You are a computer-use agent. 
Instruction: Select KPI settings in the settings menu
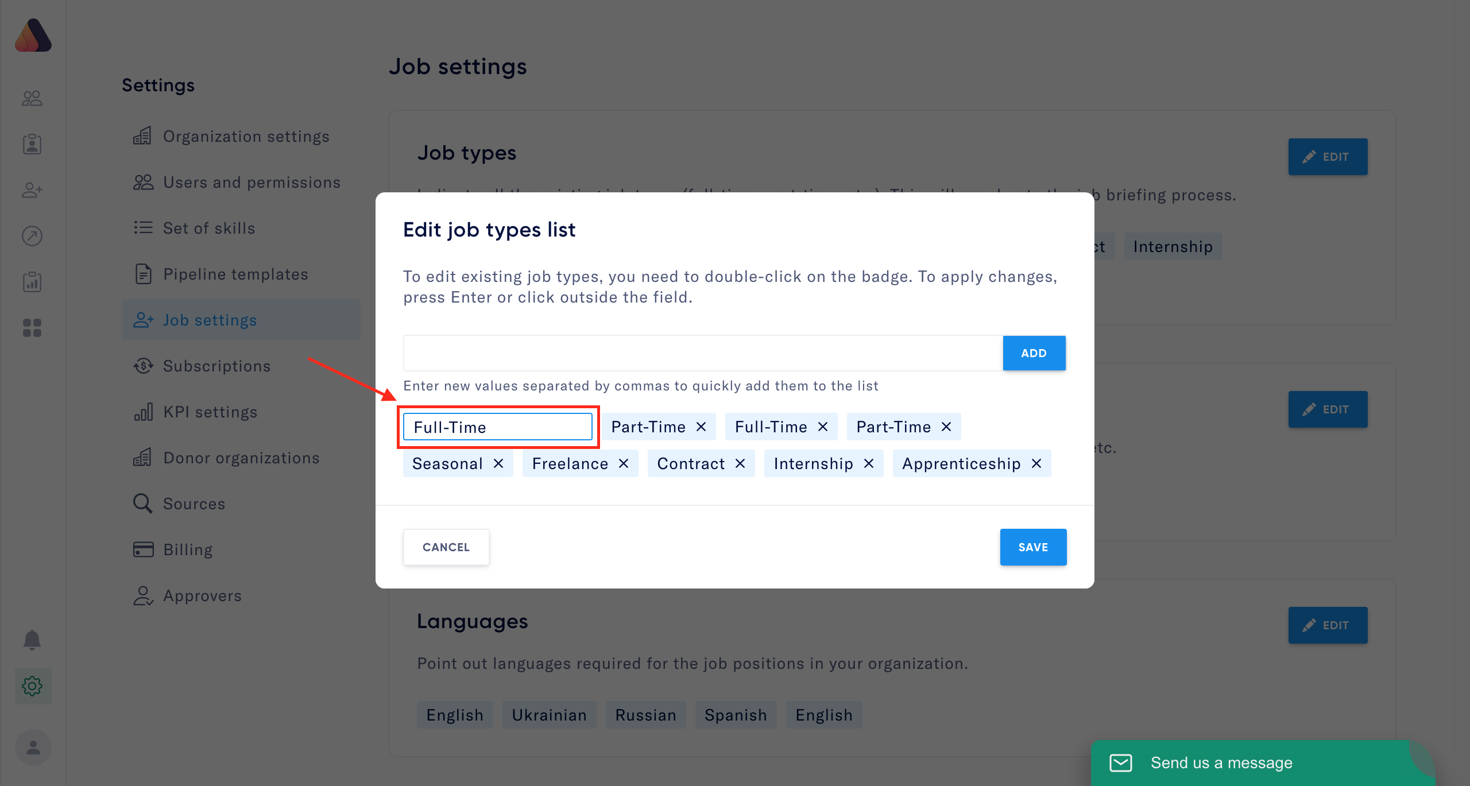pyautogui.click(x=210, y=412)
